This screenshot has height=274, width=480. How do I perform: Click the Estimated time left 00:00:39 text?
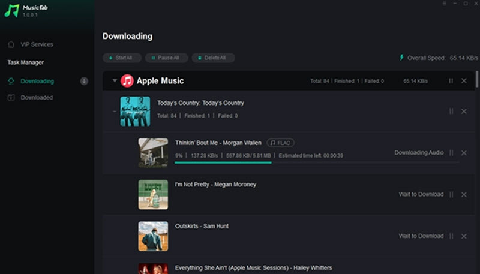311,156
